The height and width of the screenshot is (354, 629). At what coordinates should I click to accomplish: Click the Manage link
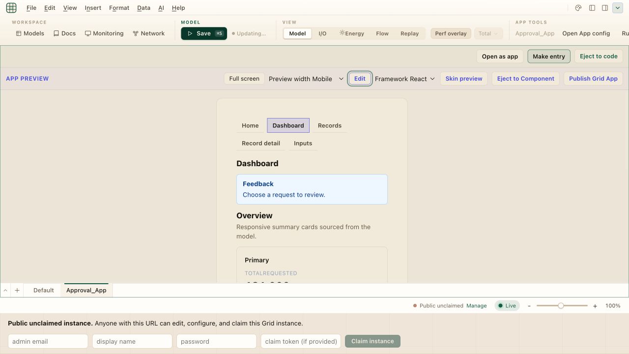tap(477, 306)
